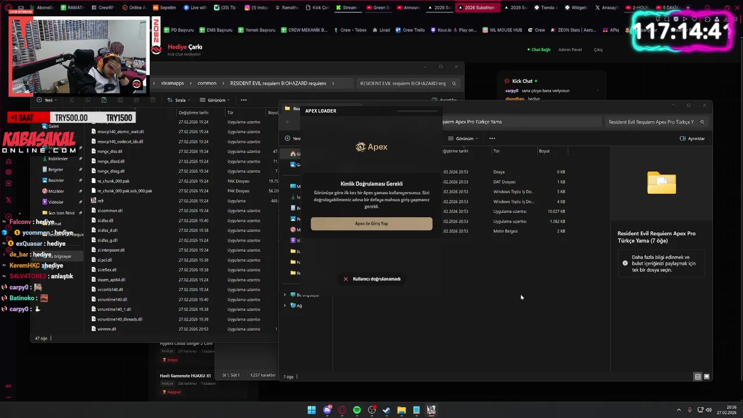This screenshot has height=418, width=743.
Task: Open File Explorer from the taskbar
Action: [x=402, y=410]
